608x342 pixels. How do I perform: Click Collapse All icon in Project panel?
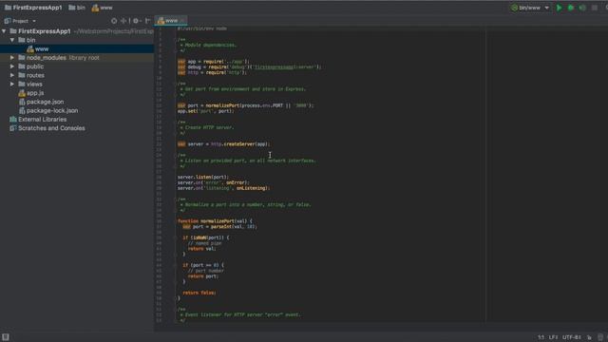(x=123, y=21)
